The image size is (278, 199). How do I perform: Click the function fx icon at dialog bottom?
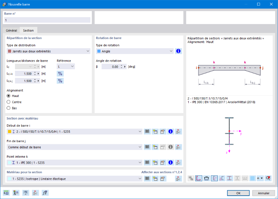click(45, 193)
